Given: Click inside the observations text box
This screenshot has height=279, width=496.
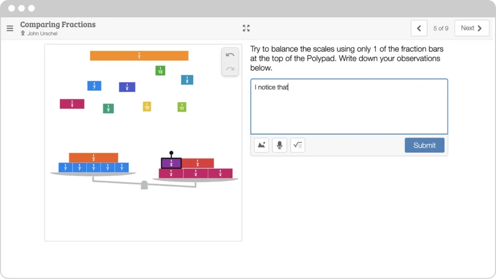Looking at the screenshot, I should click(x=349, y=109).
